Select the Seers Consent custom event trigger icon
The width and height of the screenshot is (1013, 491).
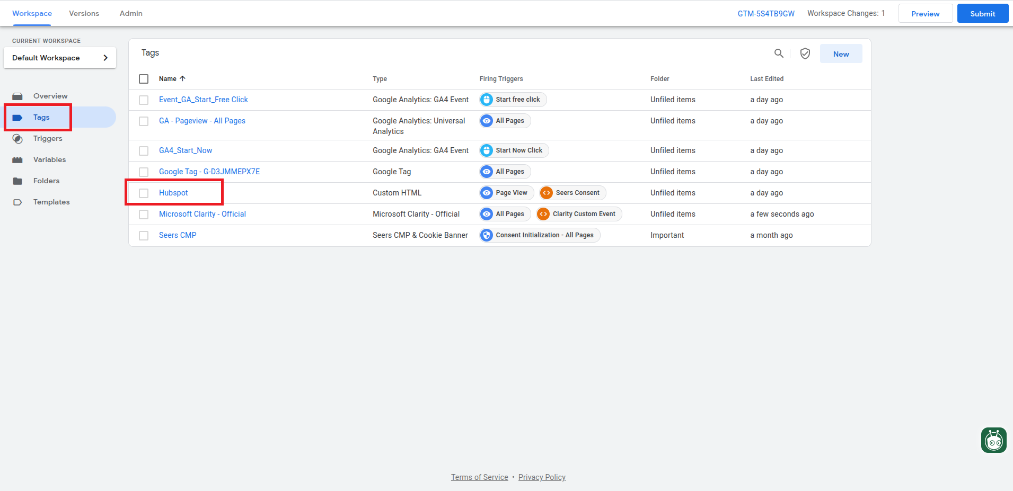(546, 193)
